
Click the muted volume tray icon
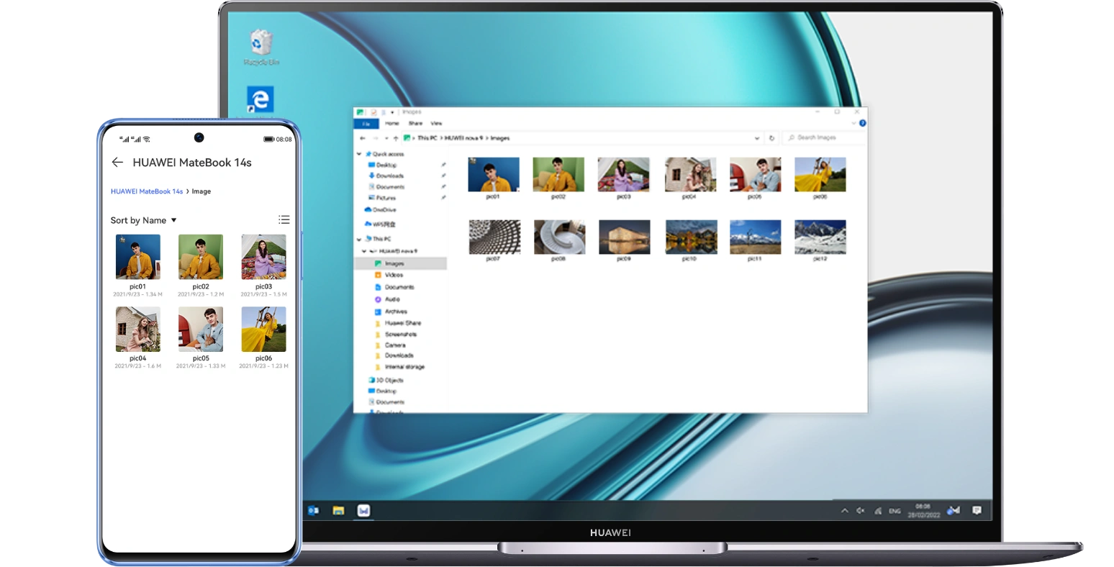coord(860,511)
